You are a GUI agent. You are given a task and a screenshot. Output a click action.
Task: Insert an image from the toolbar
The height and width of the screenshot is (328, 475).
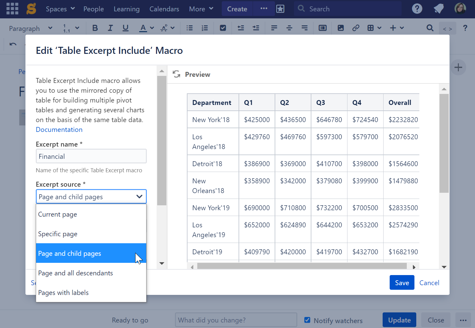click(x=341, y=28)
